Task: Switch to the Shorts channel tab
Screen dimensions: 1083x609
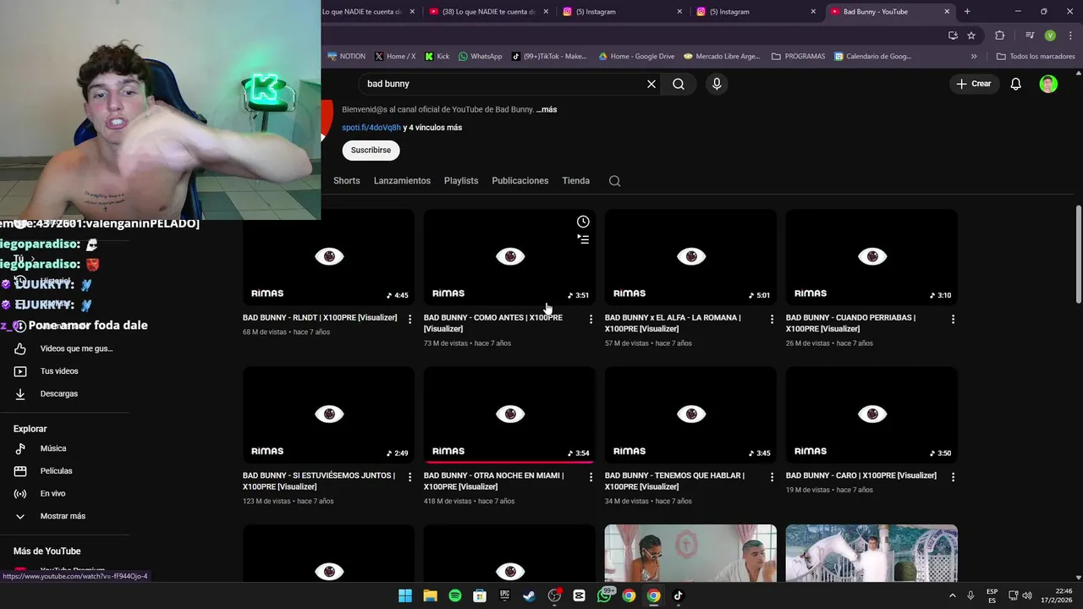Action: (347, 181)
